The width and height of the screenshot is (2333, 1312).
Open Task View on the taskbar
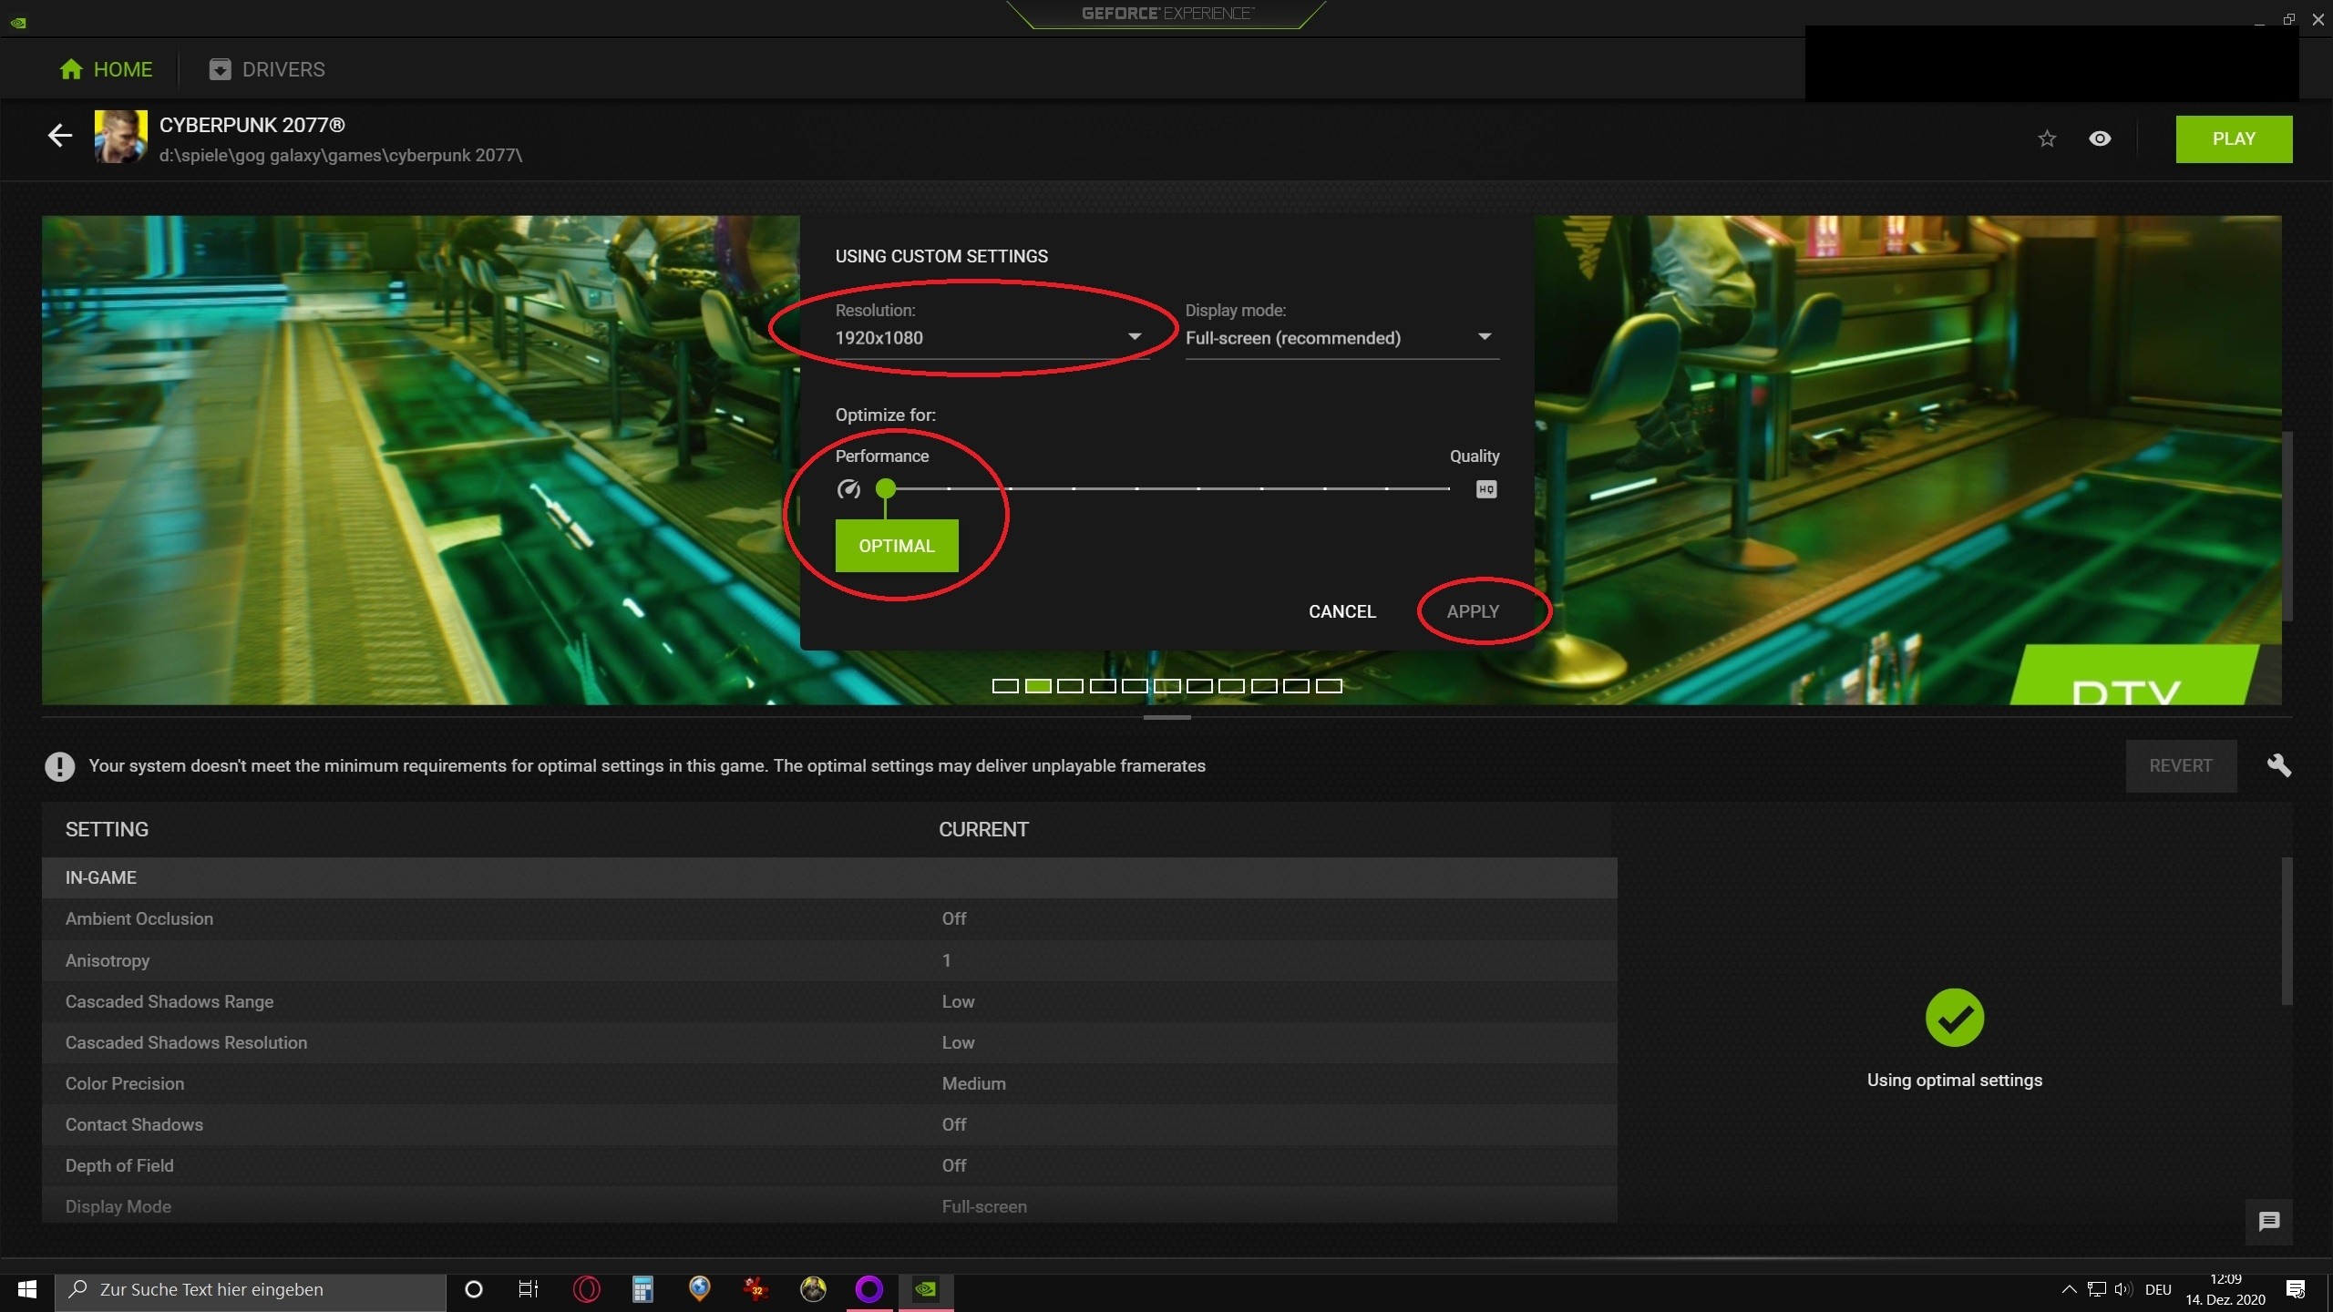pyautogui.click(x=529, y=1289)
